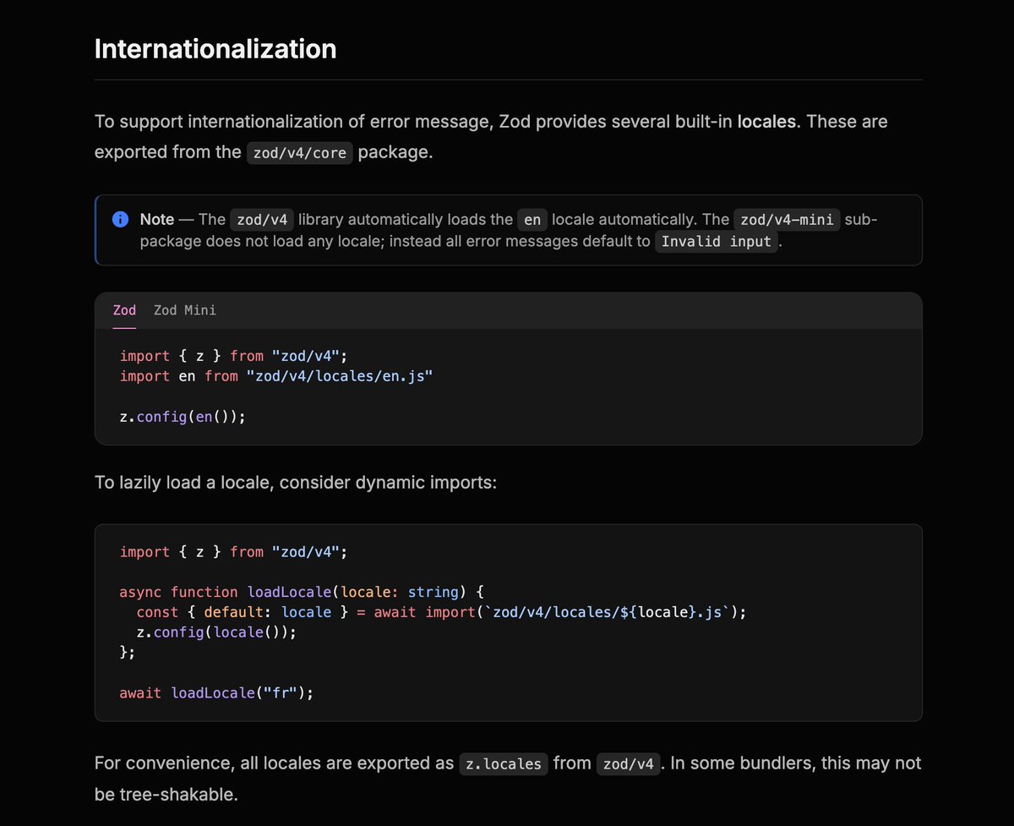Screen dimensions: 1014x826
Task: Click the zod/v4 inline code in the Note
Action: tap(262, 220)
